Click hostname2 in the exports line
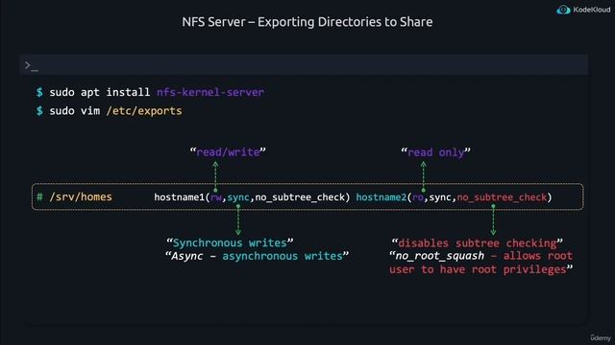 tap(381, 197)
